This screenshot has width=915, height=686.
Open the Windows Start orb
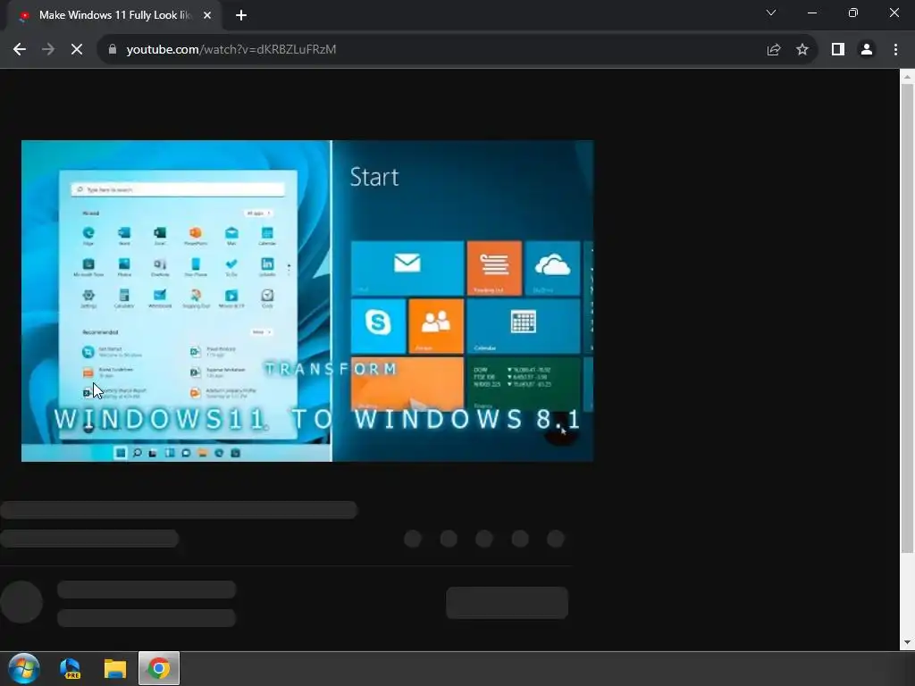(24, 668)
